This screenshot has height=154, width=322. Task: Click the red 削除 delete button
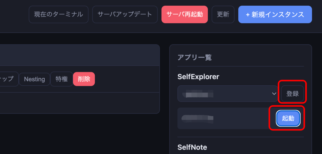point(84,79)
